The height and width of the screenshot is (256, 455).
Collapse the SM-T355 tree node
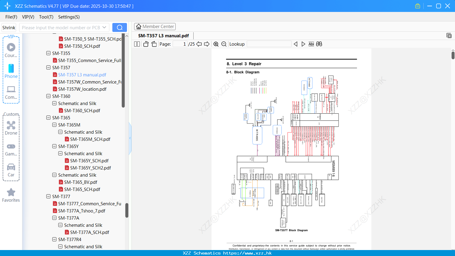[48, 53]
